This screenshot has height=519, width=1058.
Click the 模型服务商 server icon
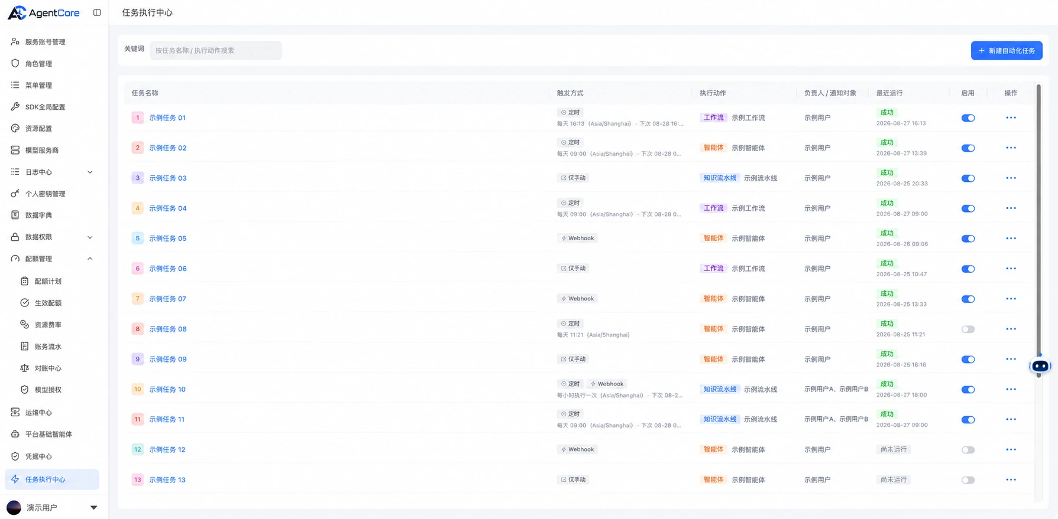(x=15, y=150)
